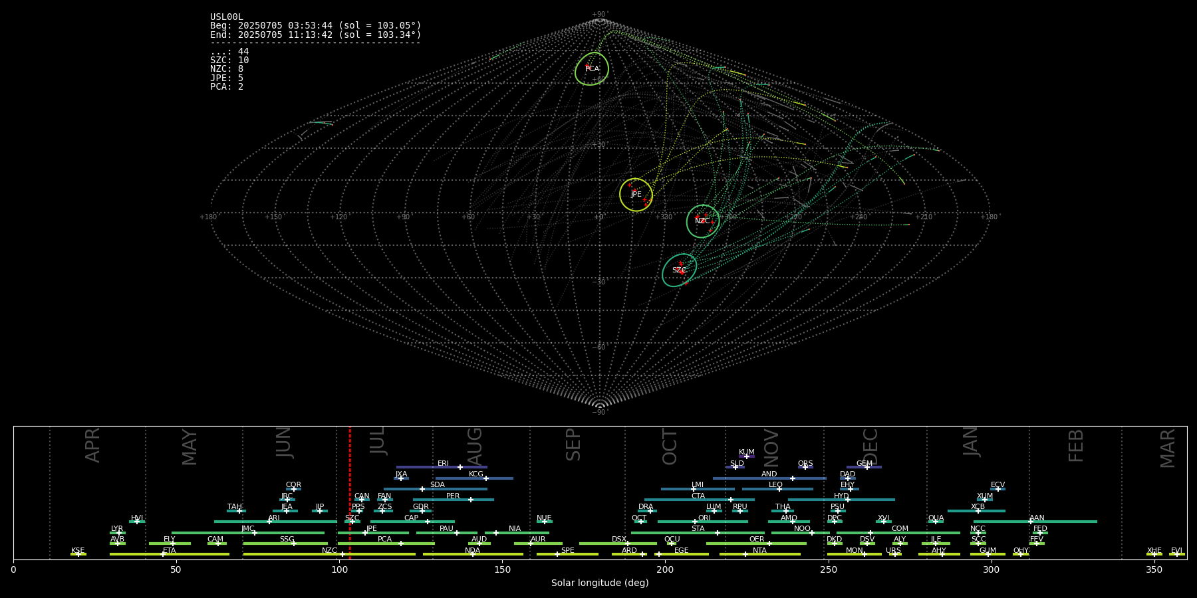Click the Beg: 20250705 03:53:44 line
Image resolution: width=1197 pixels, height=598 pixels.
[x=316, y=26]
